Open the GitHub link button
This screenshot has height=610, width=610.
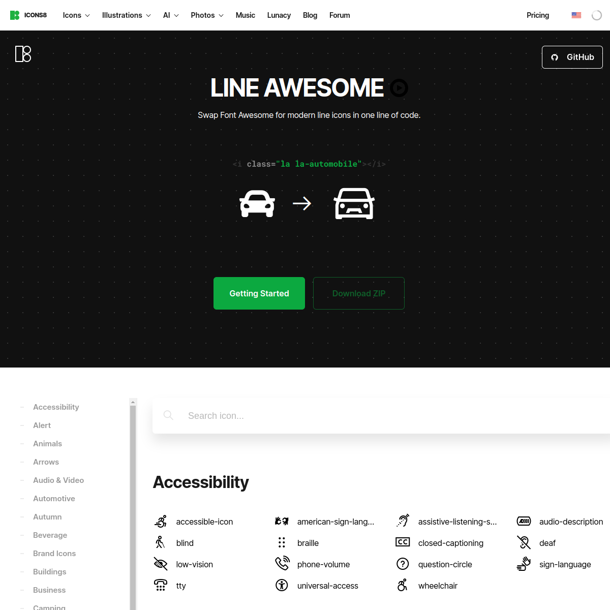coord(572,57)
